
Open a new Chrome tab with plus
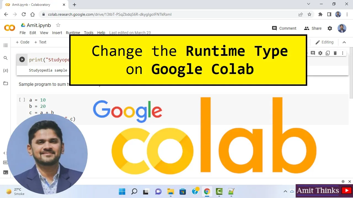74,5
